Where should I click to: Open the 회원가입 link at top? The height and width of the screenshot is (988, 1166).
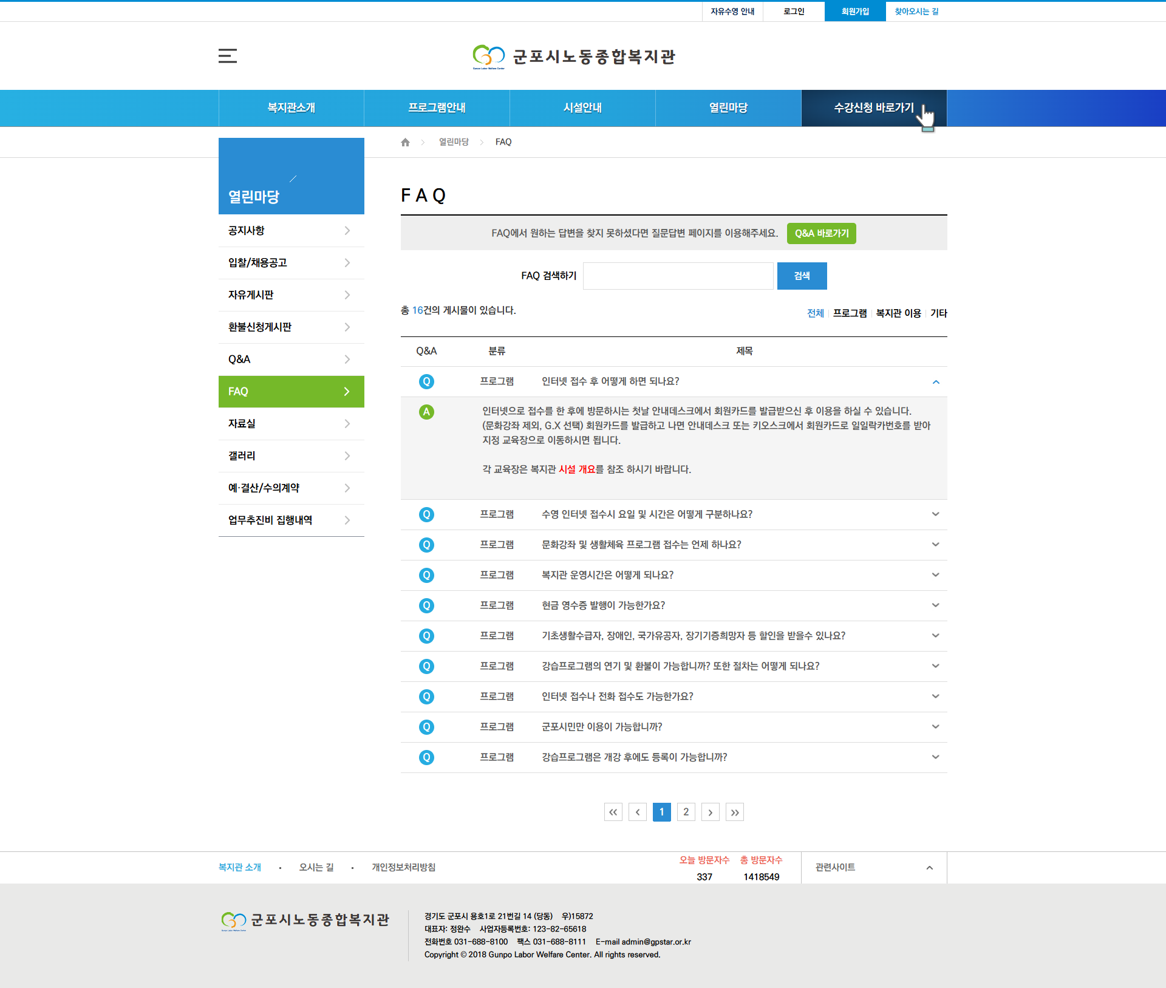click(854, 12)
